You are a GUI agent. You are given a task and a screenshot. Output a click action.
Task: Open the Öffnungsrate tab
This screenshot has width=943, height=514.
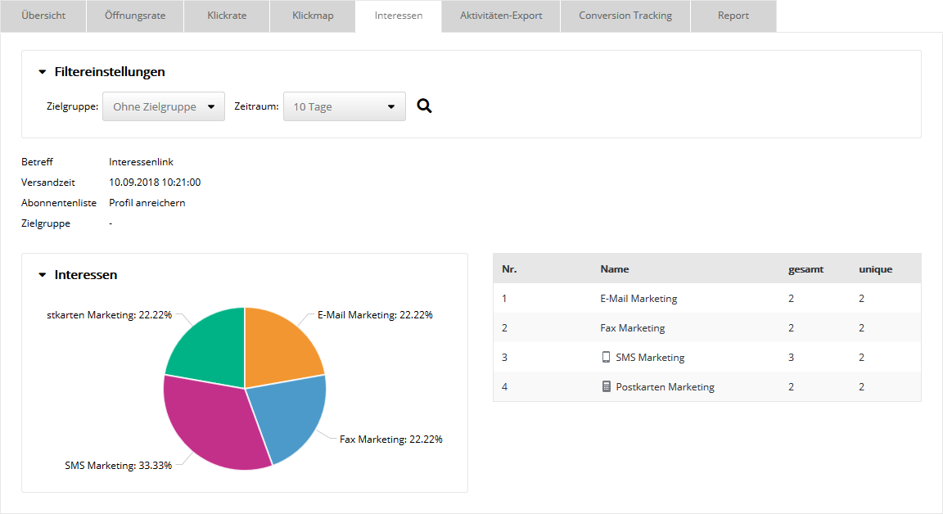pos(135,16)
